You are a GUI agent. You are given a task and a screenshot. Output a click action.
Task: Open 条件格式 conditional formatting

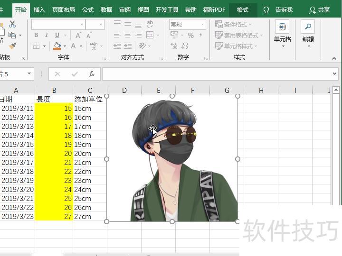tap(233, 24)
